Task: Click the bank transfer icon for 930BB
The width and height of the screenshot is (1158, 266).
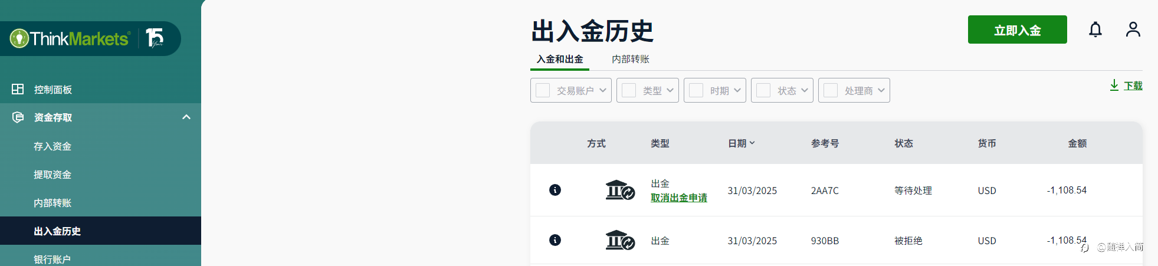Action: [x=619, y=240]
